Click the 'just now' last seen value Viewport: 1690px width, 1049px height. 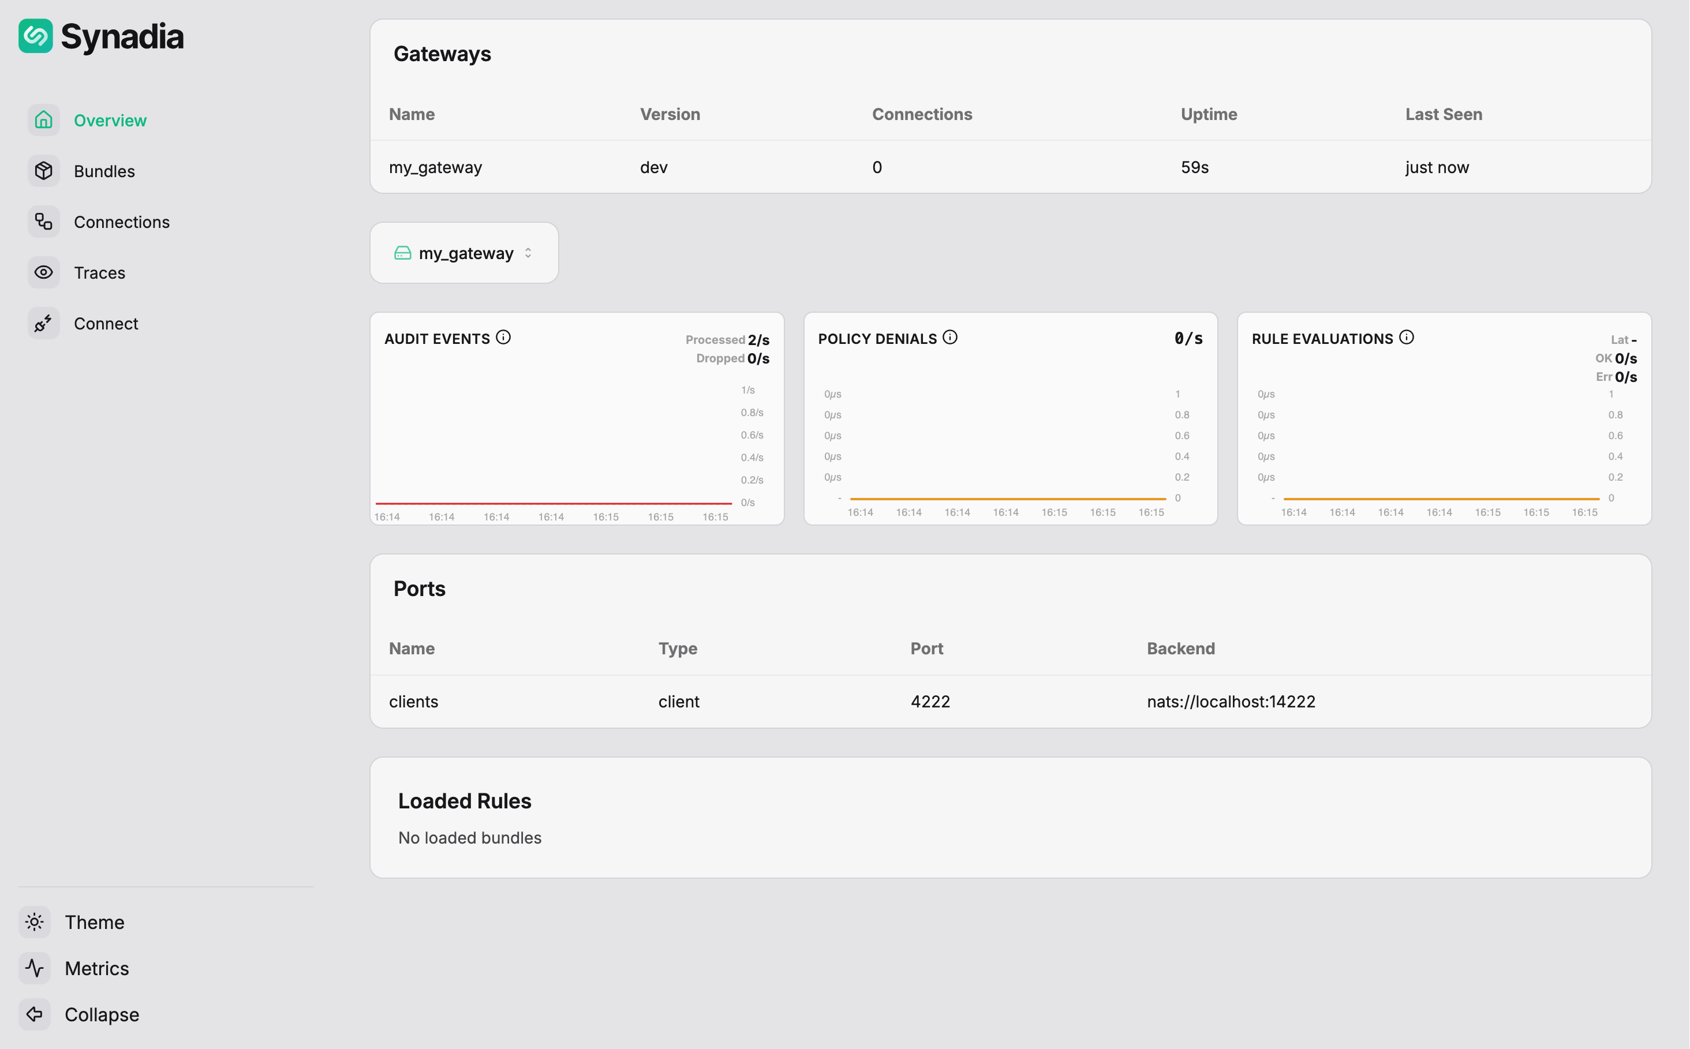pyautogui.click(x=1437, y=168)
